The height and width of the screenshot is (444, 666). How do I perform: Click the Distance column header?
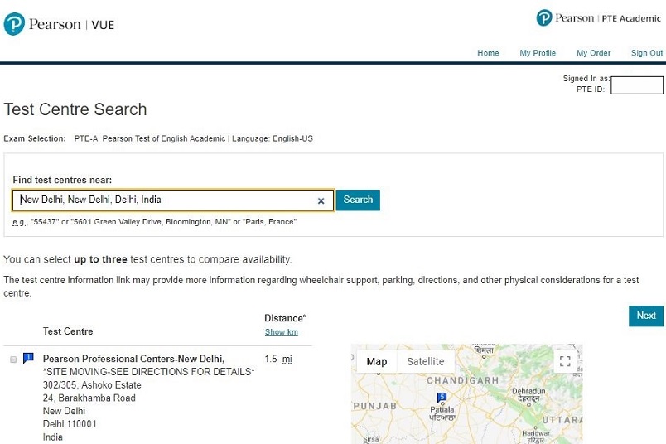click(x=285, y=318)
